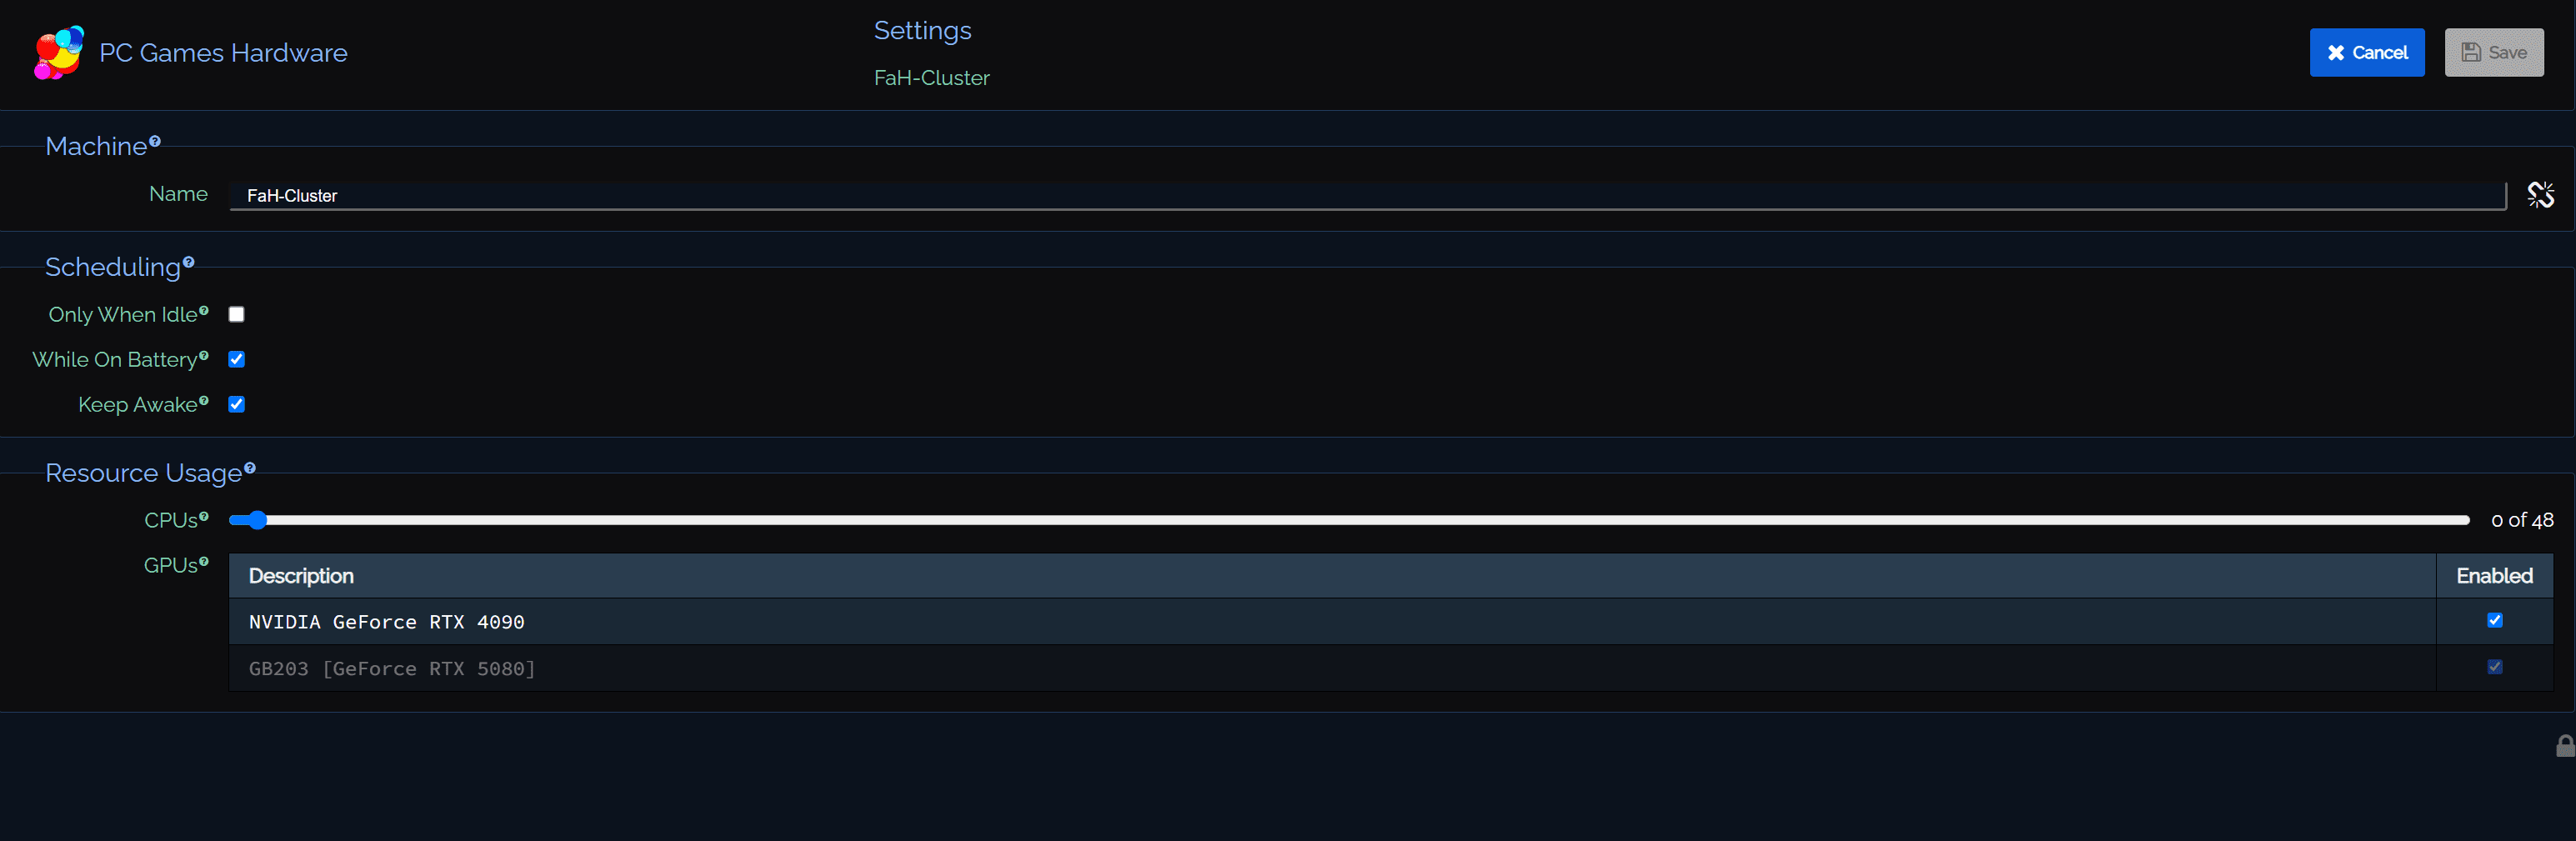Open help icon beside Resource Usage
This screenshot has height=841, width=2576.
(250, 468)
